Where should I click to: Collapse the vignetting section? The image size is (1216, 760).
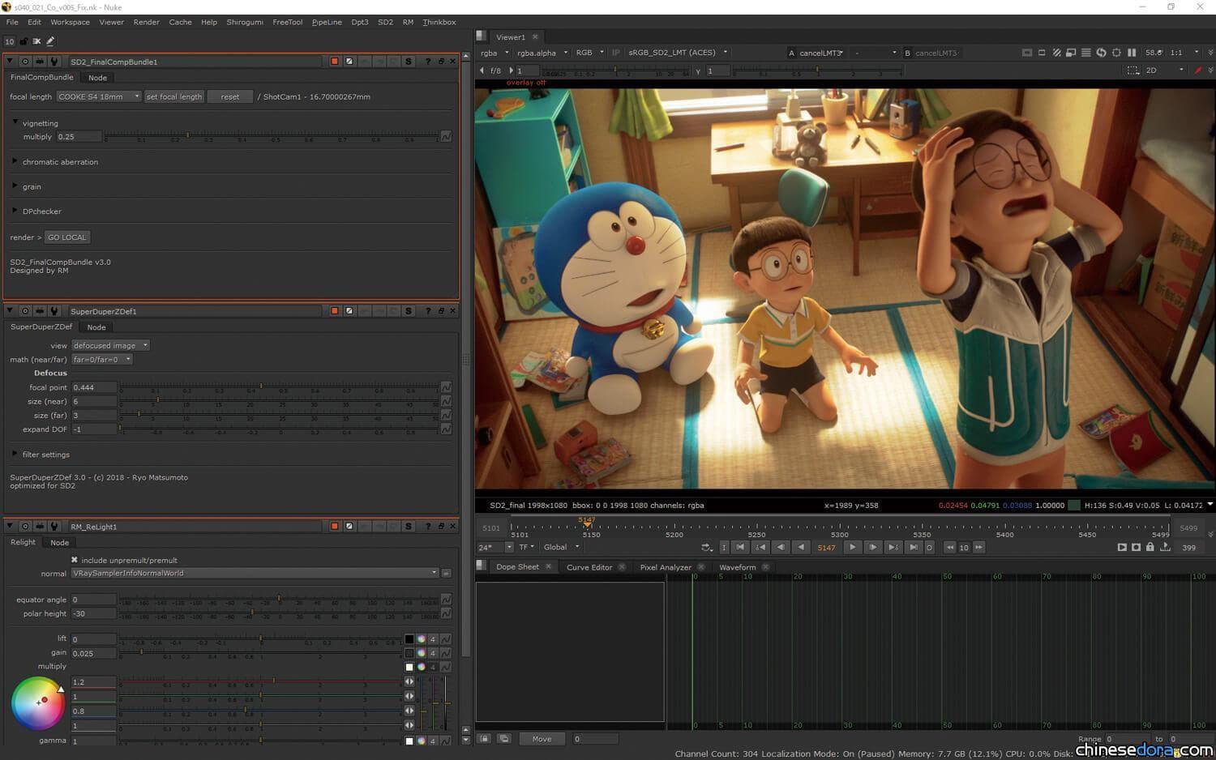pyautogui.click(x=15, y=122)
